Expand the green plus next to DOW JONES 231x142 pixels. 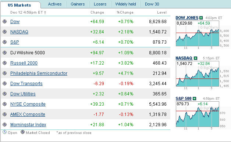201,18
